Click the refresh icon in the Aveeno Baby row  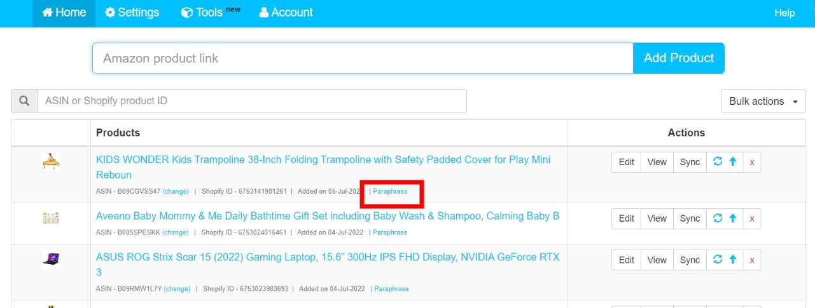click(718, 218)
